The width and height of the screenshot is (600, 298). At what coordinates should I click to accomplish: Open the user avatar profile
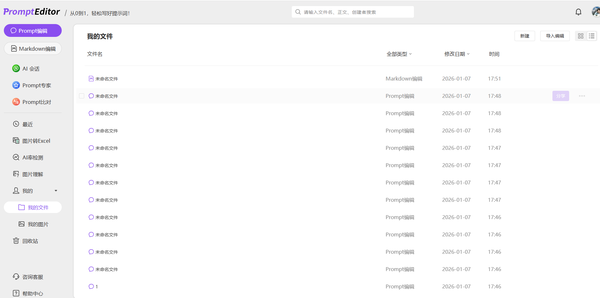tap(596, 12)
